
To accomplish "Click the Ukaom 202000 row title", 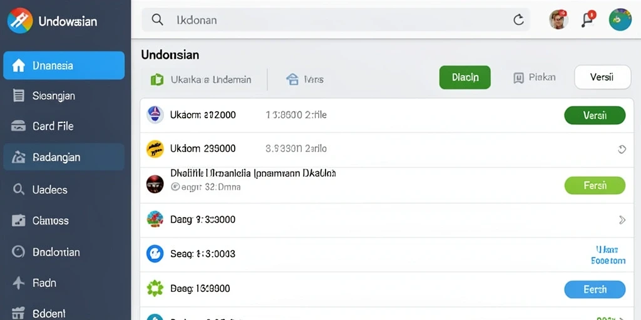I will (203, 115).
